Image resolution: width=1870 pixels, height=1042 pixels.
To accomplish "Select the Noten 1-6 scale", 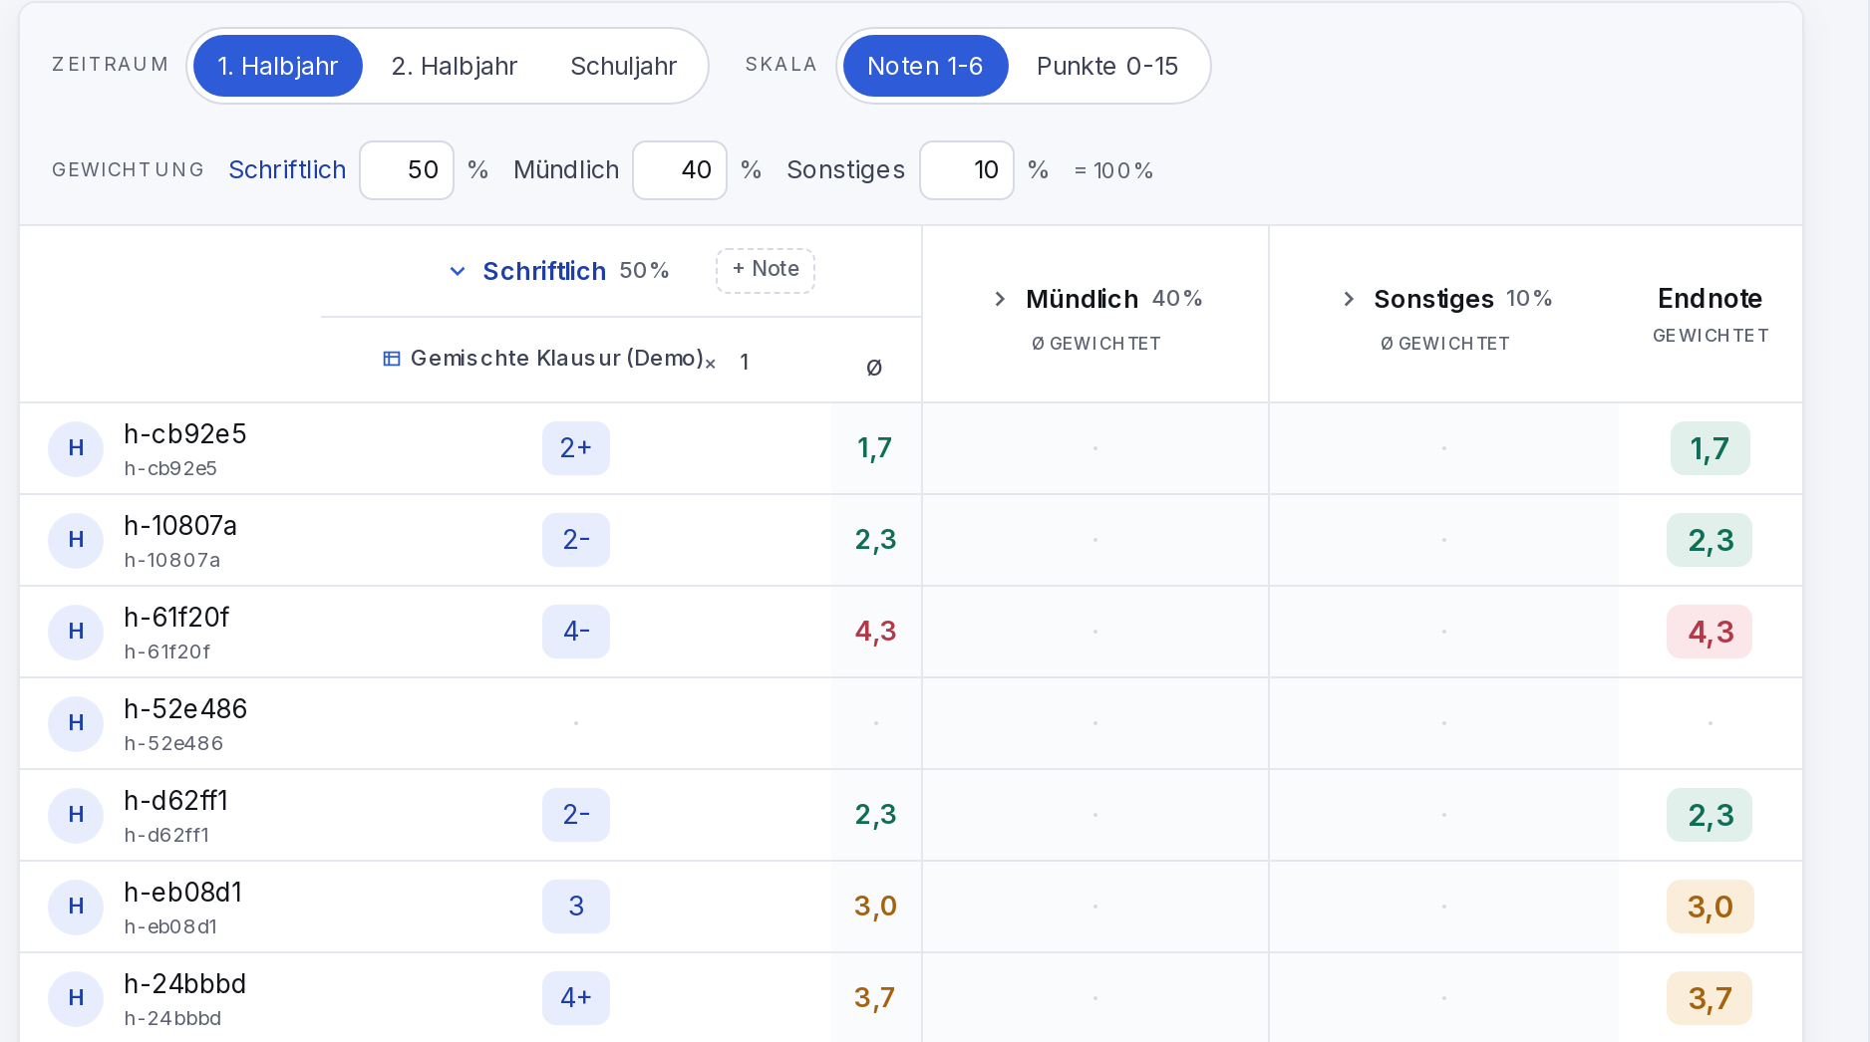I will pyautogui.click(x=925, y=66).
